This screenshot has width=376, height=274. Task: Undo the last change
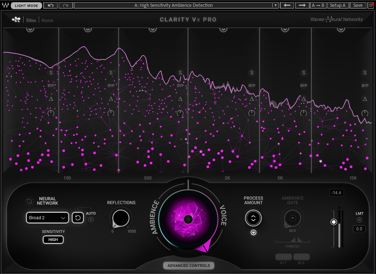tap(50, 5)
